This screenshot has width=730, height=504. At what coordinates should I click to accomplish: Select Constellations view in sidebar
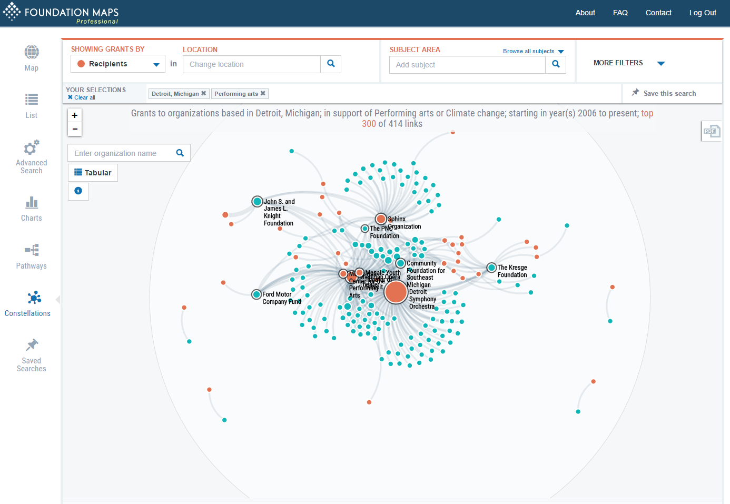[x=28, y=304]
